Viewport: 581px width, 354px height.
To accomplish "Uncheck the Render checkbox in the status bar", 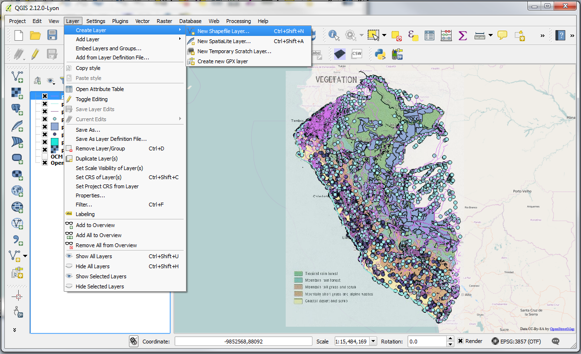I will (x=462, y=341).
